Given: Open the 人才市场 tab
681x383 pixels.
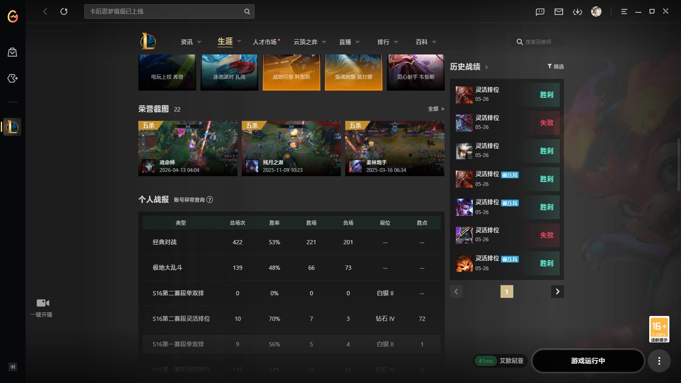Looking at the screenshot, I should 265,42.
